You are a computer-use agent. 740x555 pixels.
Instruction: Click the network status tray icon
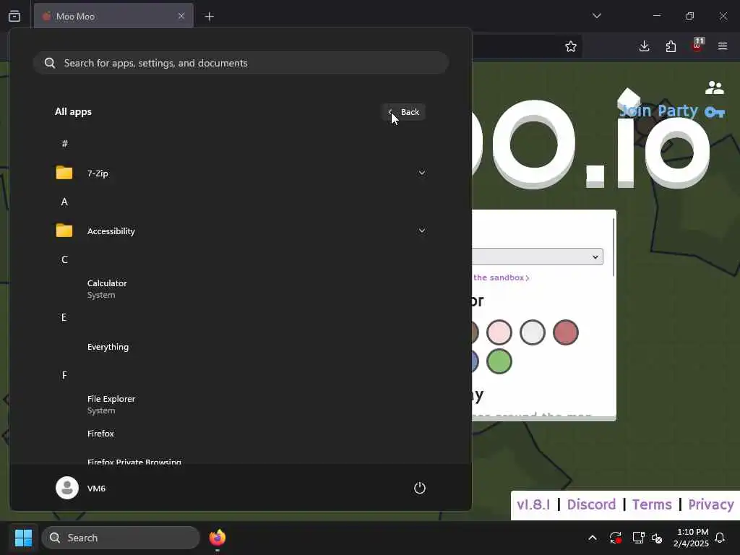click(x=638, y=538)
